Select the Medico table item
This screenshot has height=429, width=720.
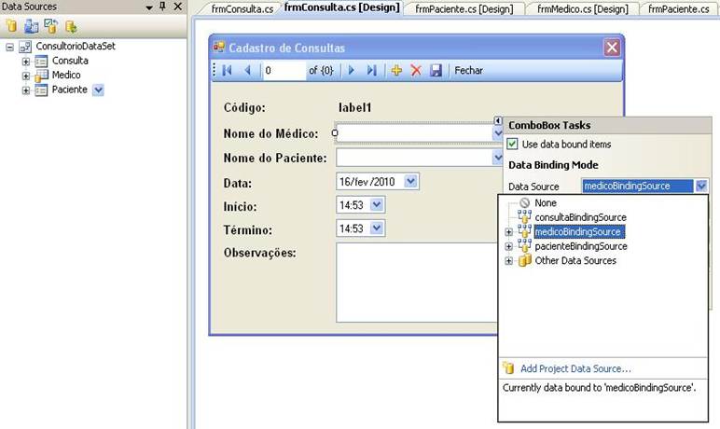[x=66, y=75]
